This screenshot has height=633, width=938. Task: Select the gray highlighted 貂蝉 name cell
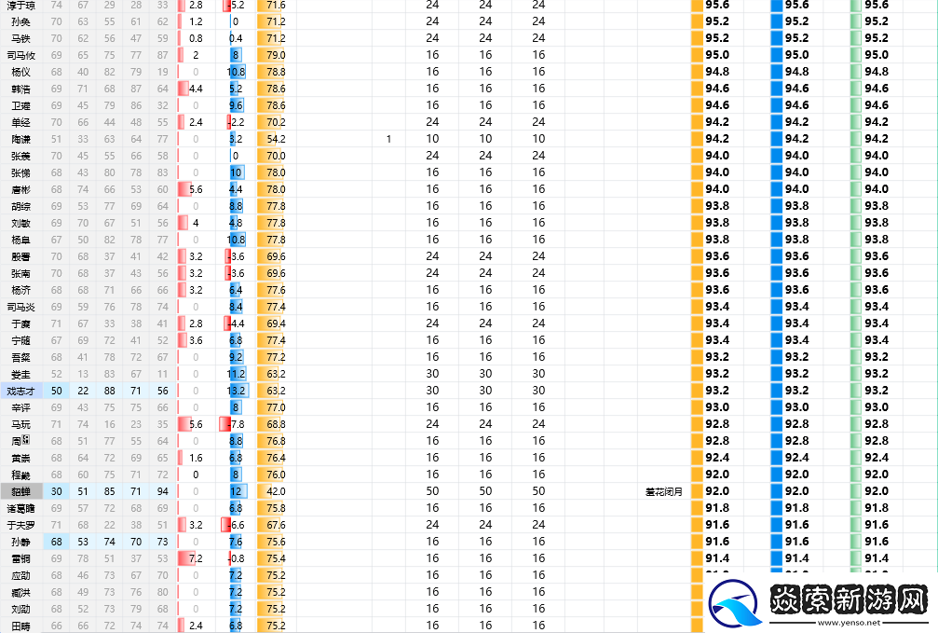(x=20, y=491)
